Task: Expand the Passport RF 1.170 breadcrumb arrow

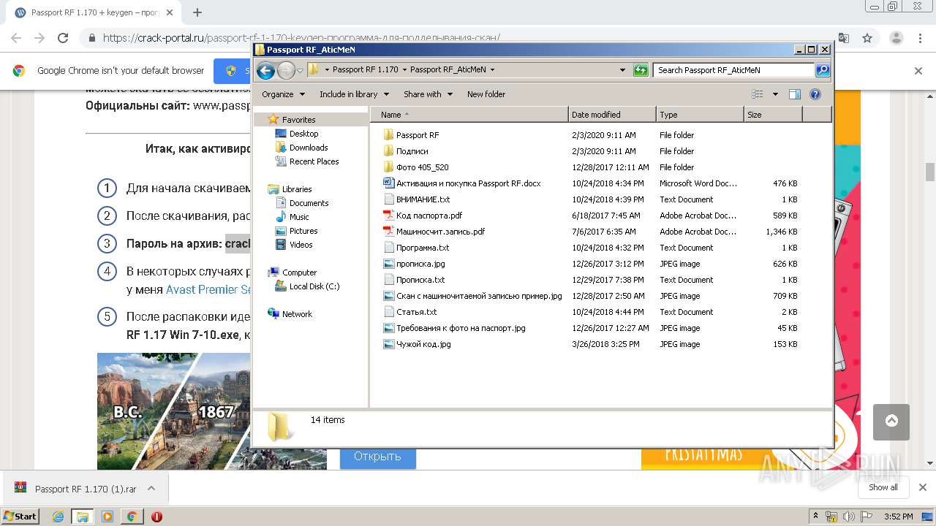Action: point(404,70)
